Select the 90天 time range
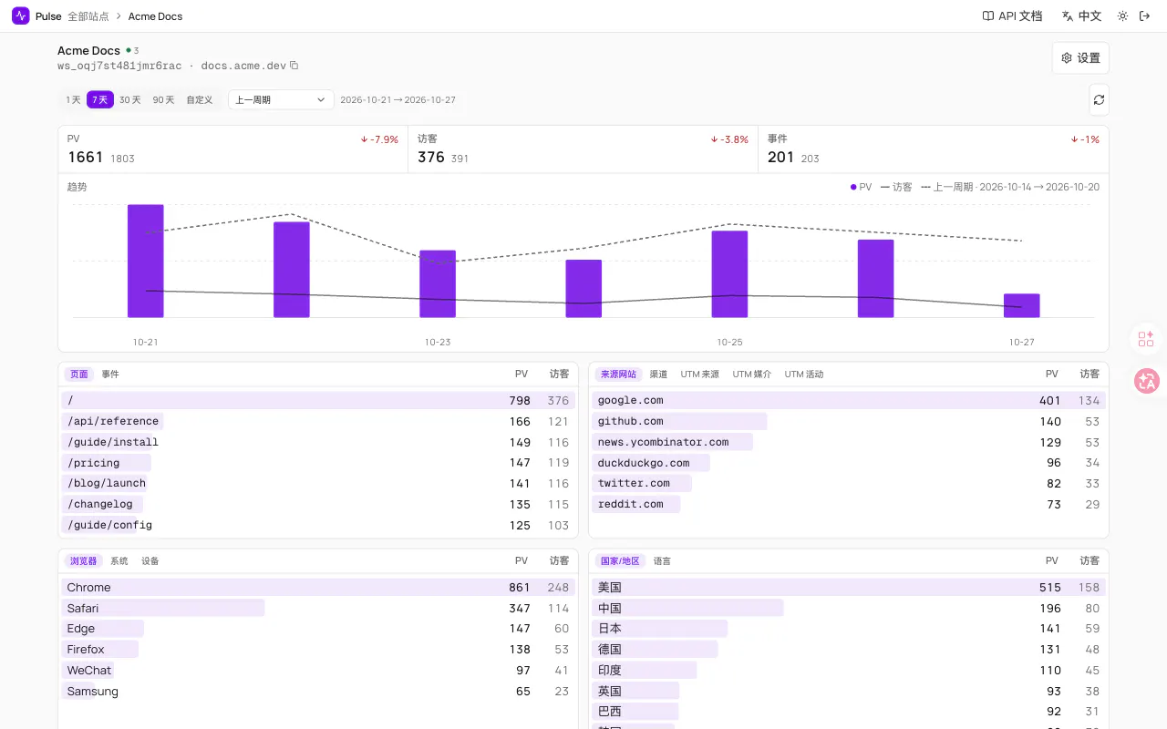The width and height of the screenshot is (1167, 729). pyautogui.click(x=163, y=99)
